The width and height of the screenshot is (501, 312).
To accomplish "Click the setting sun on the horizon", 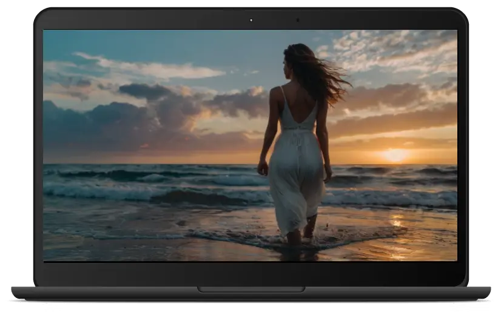I will 395,156.
